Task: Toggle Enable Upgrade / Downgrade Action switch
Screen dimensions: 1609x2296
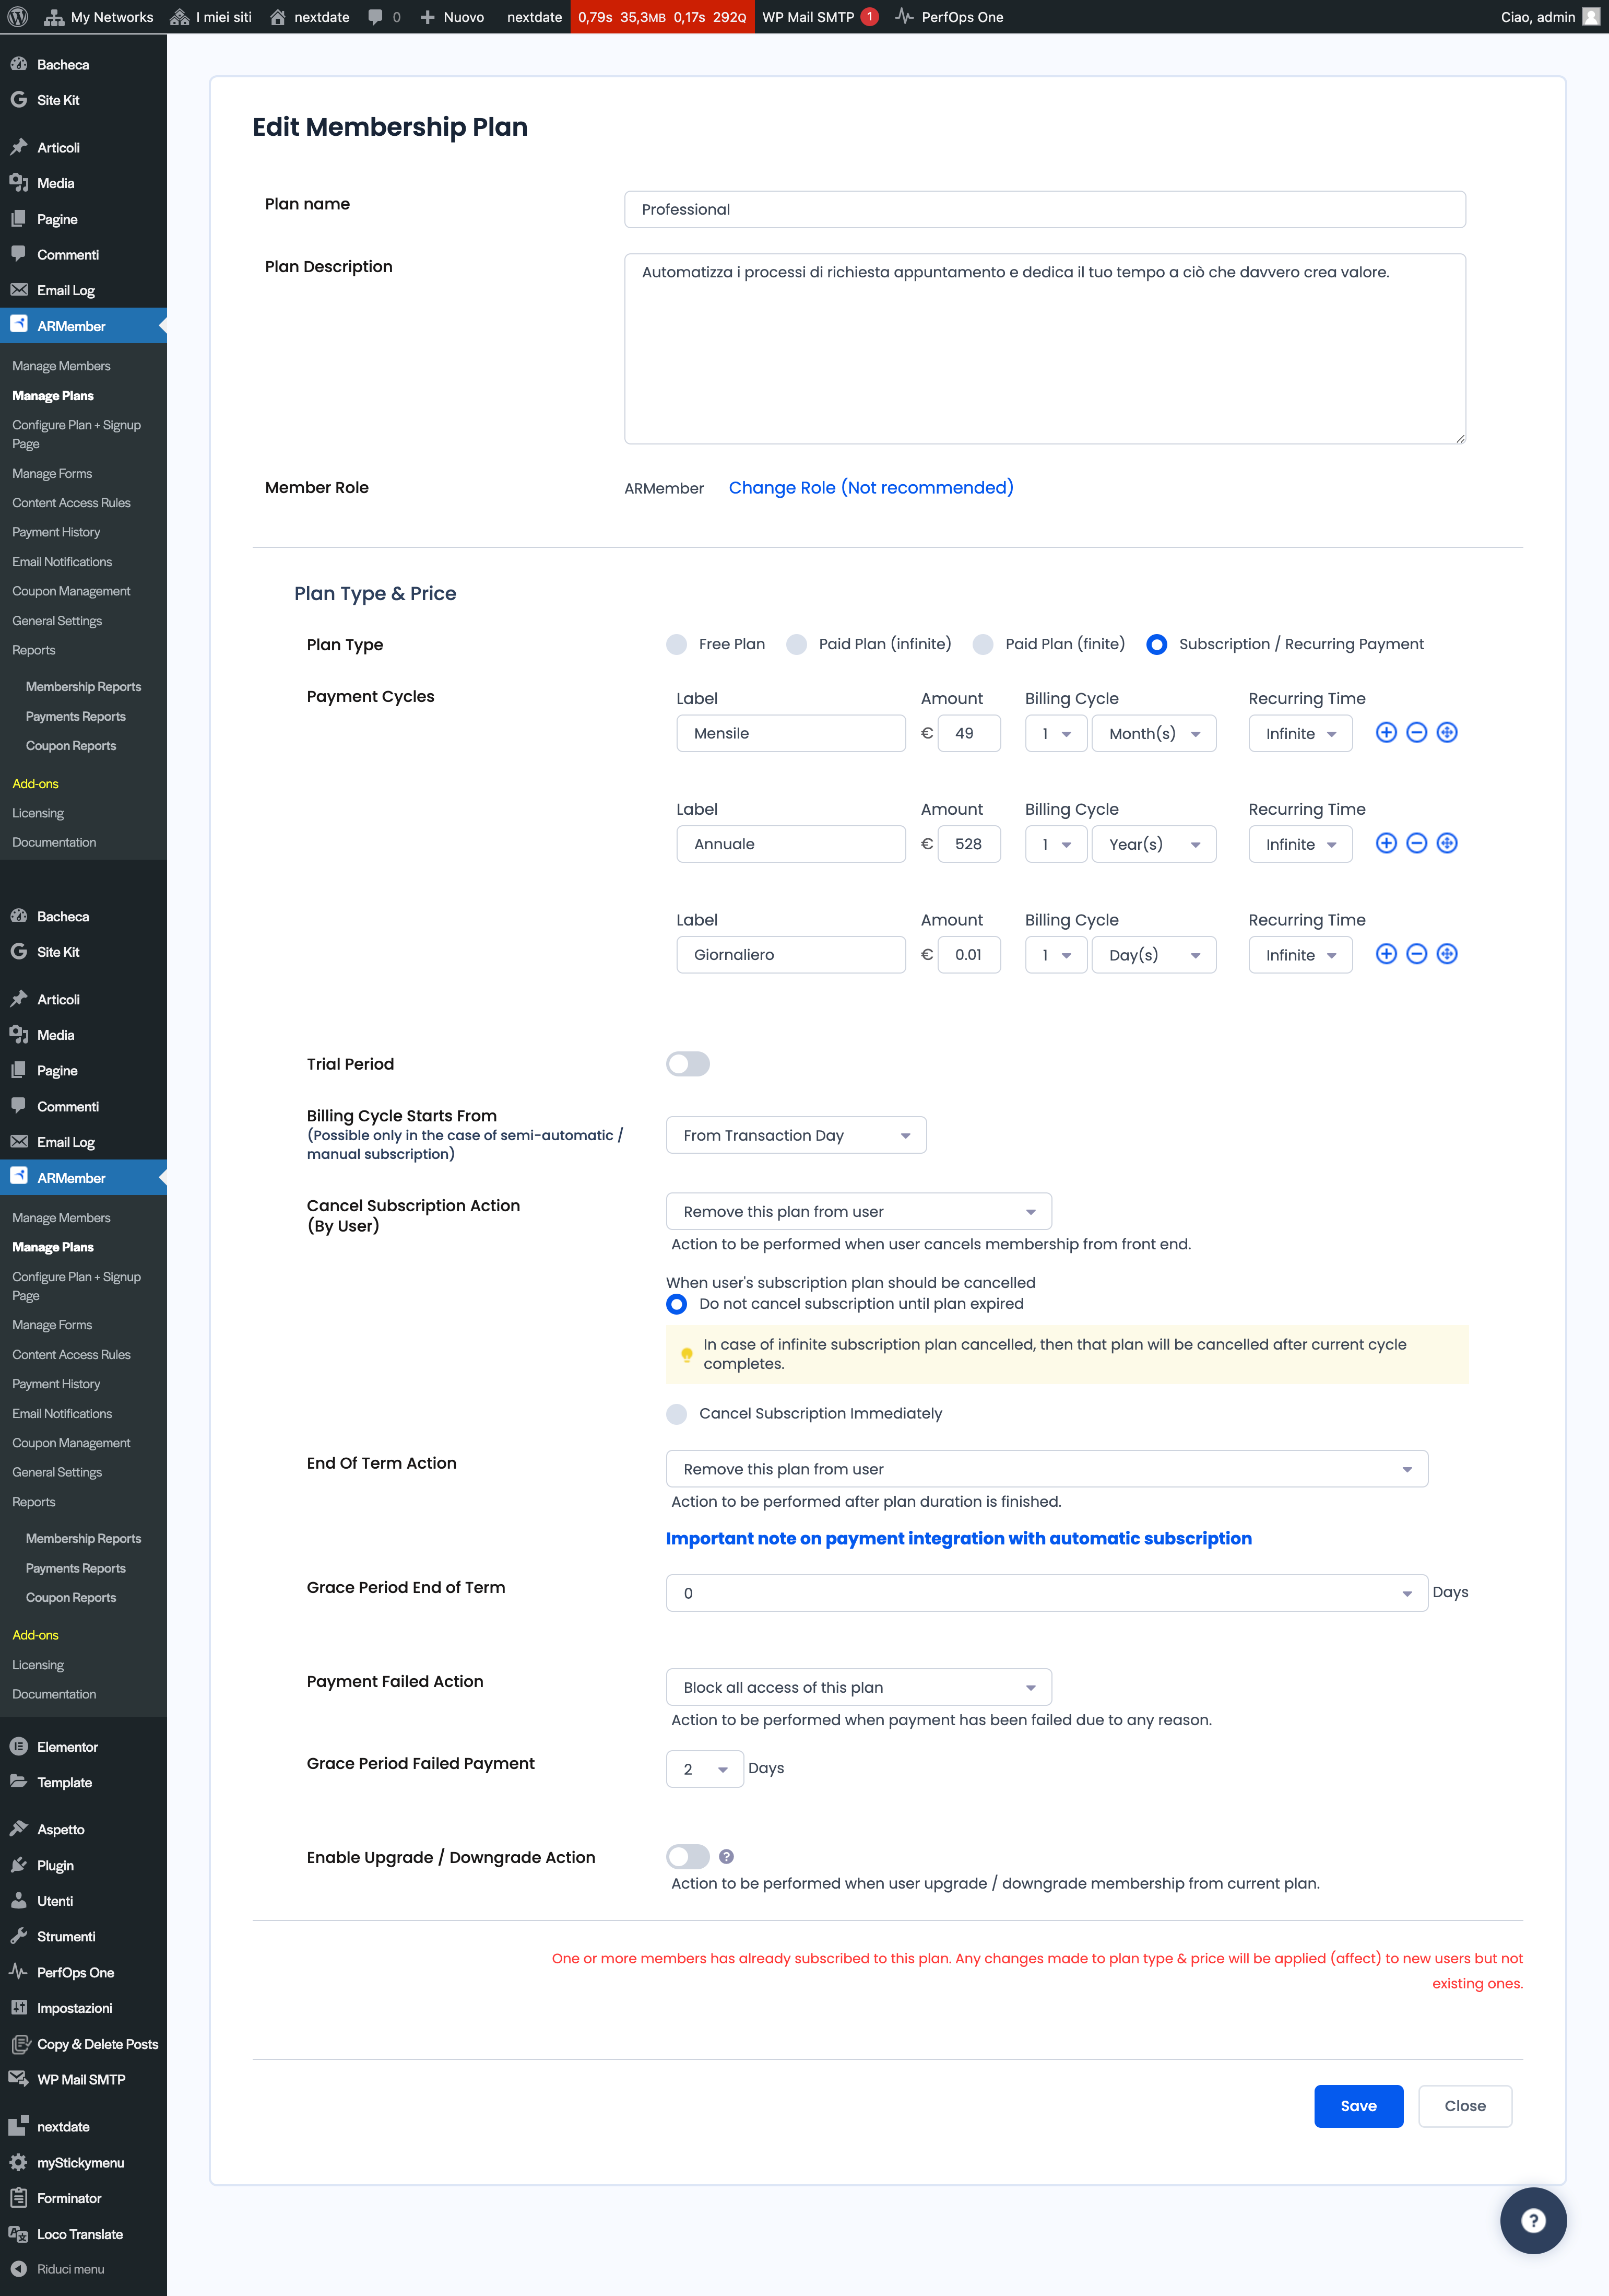Action: click(x=688, y=1856)
